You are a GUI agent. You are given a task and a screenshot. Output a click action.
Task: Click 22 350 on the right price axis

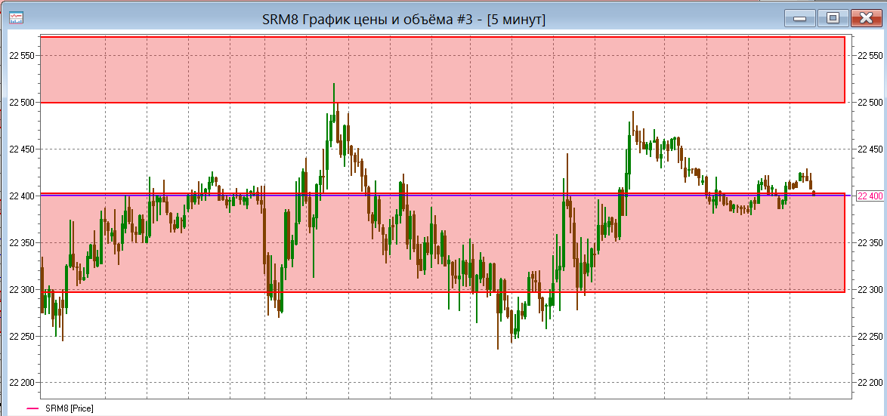coord(870,242)
